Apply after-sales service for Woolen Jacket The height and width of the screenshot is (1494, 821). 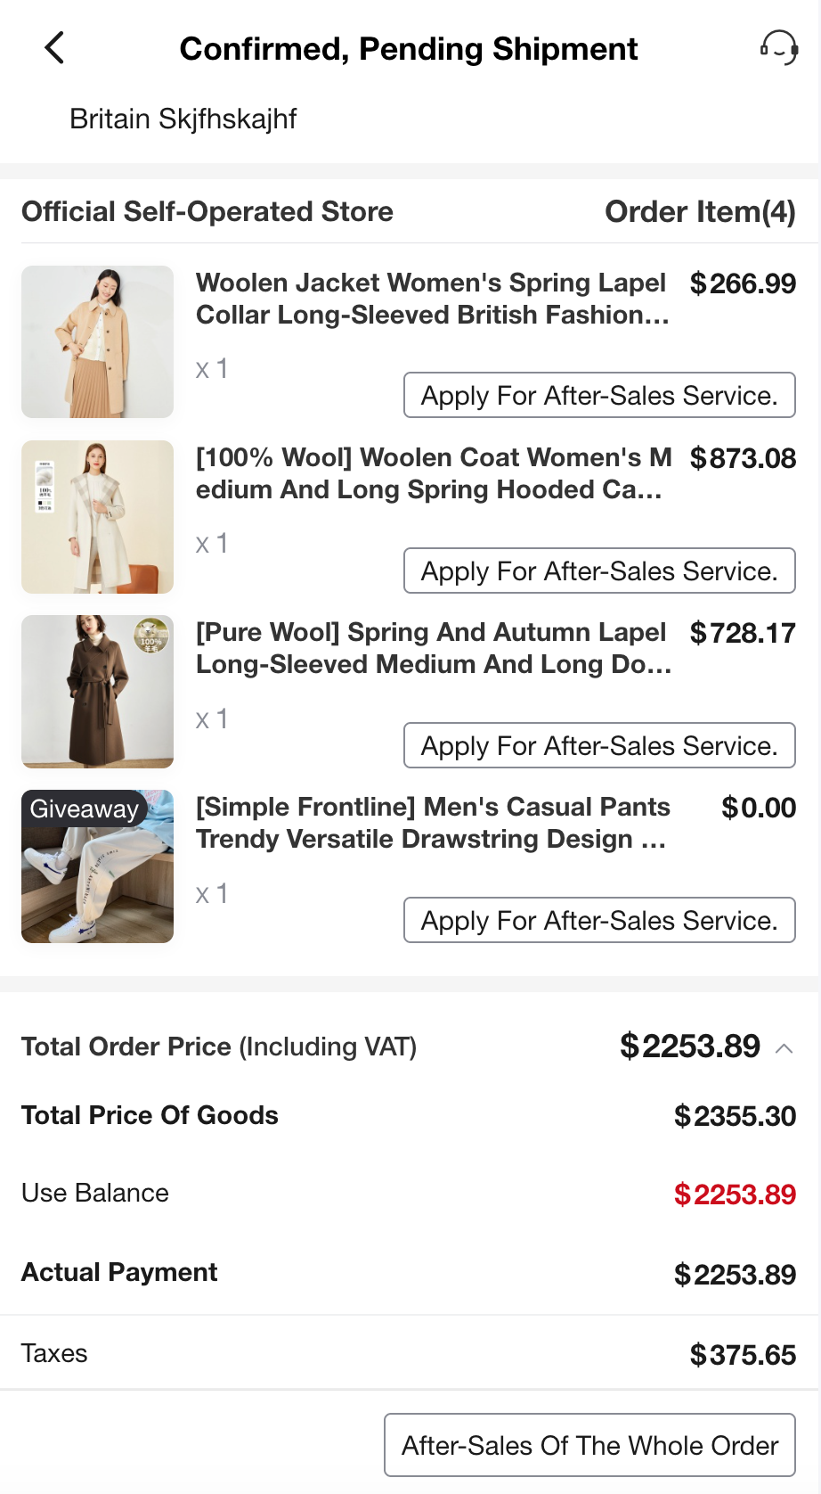tap(599, 395)
